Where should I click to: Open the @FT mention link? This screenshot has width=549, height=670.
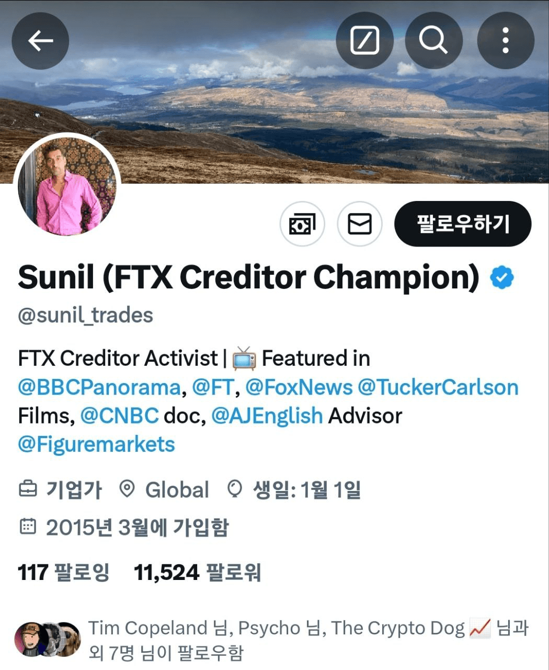(212, 387)
